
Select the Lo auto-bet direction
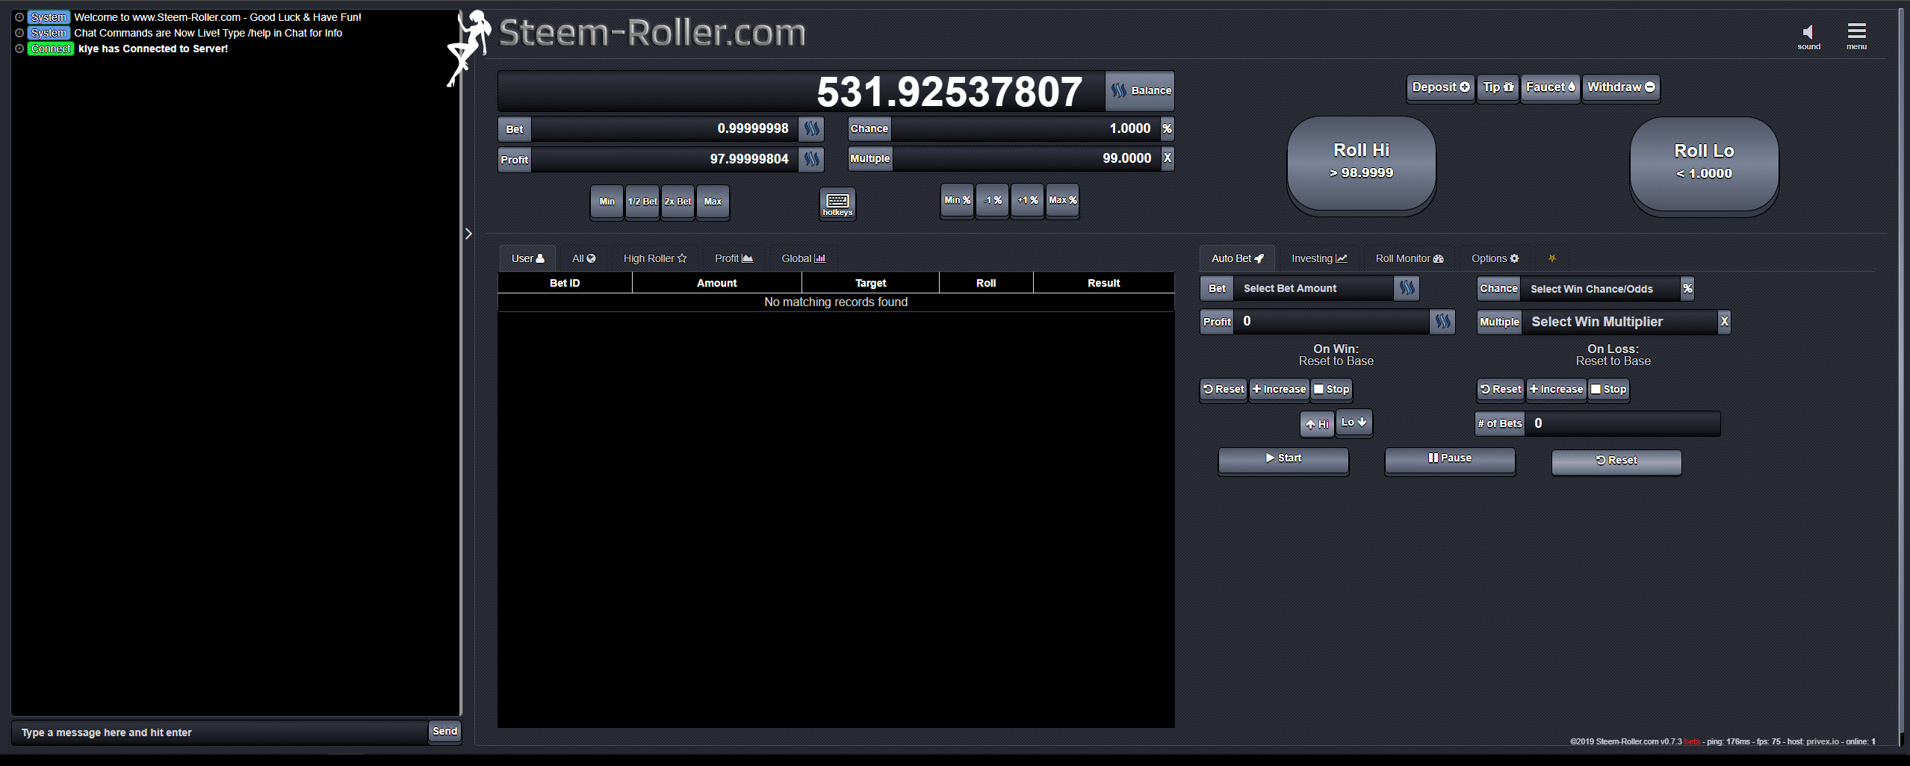[1354, 423]
